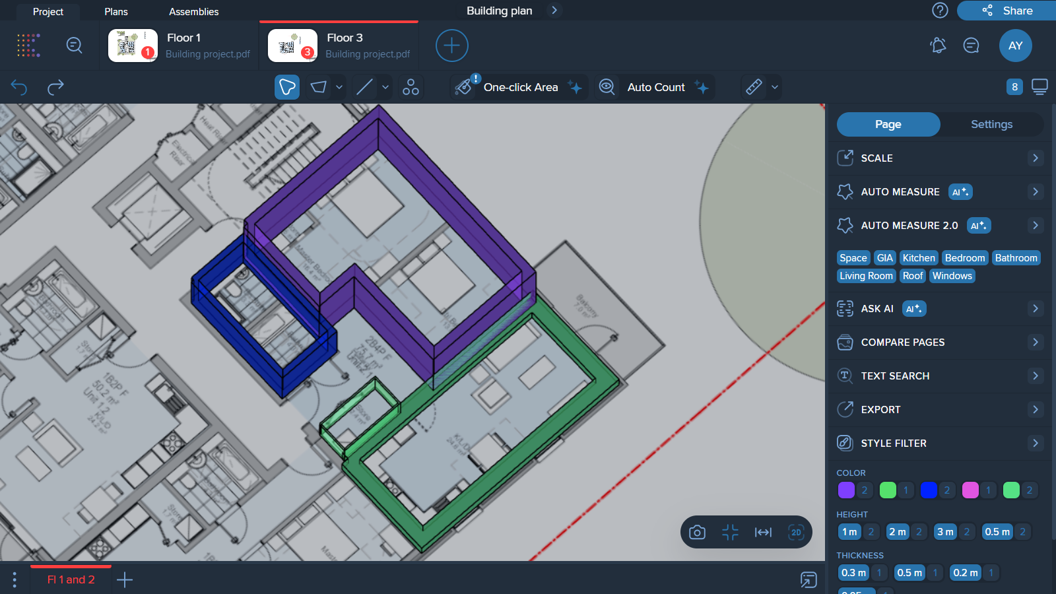Select the rectangle area tool
Image resolution: width=1056 pixels, height=594 pixels.
(x=319, y=87)
